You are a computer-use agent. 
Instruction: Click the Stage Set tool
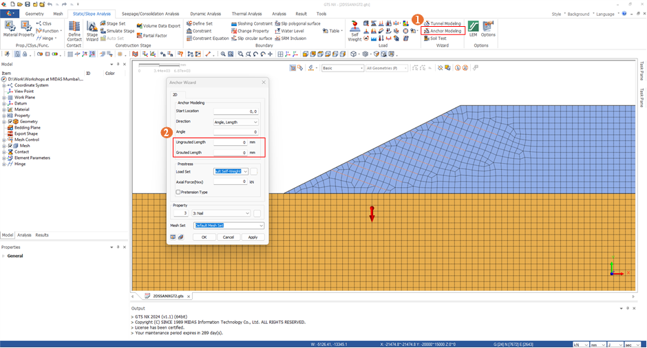pyautogui.click(x=113, y=23)
